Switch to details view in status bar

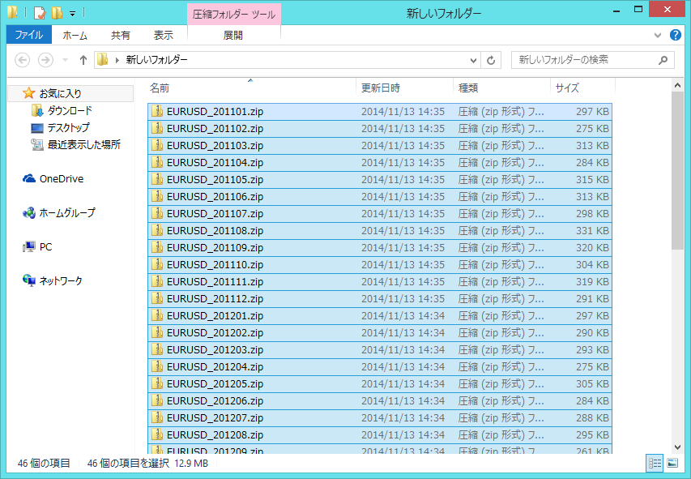[x=654, y=463]
